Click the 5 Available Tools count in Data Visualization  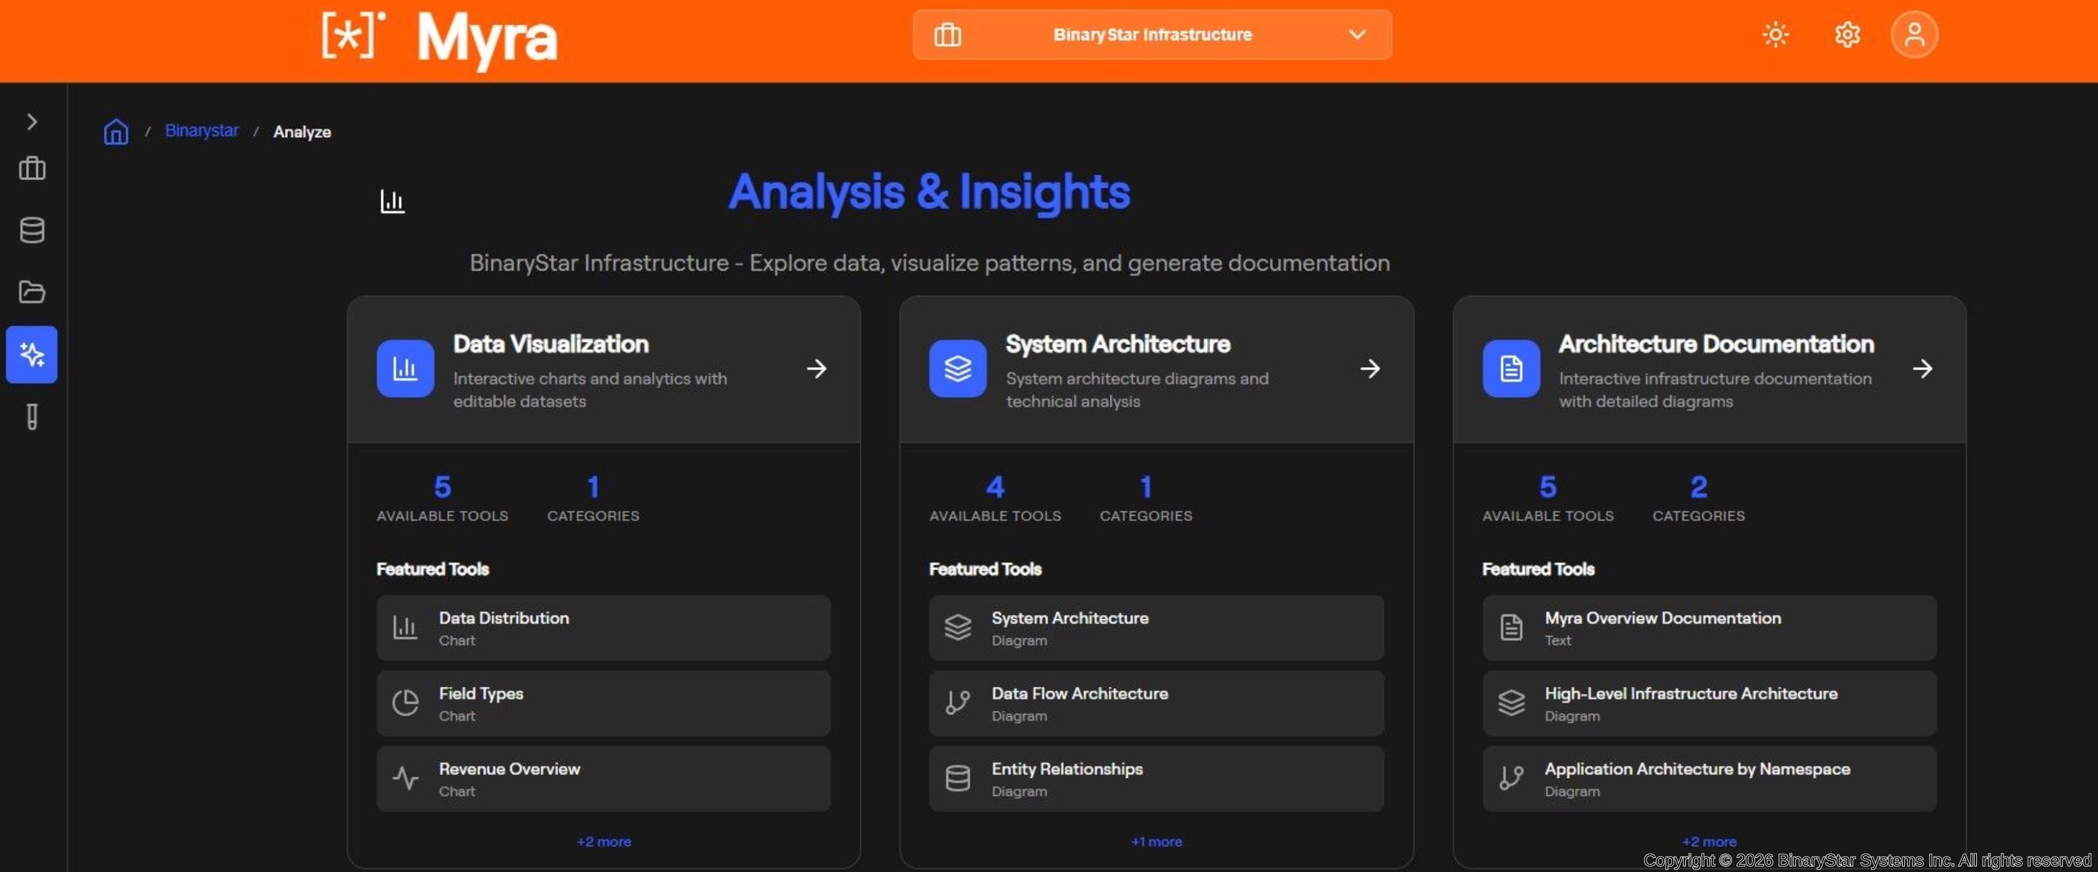click(x=442, y=487)
